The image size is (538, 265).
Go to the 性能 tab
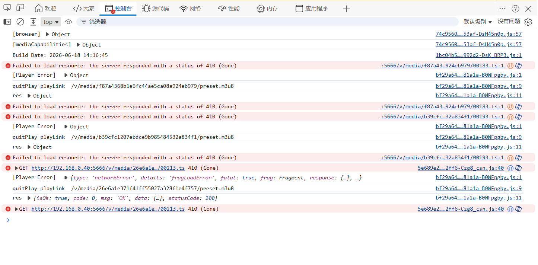[229, 9]
